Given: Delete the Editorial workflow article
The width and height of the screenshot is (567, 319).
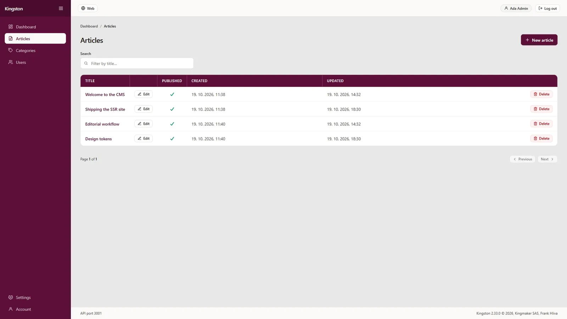Looking at the screenshot, I should point(541,124).
